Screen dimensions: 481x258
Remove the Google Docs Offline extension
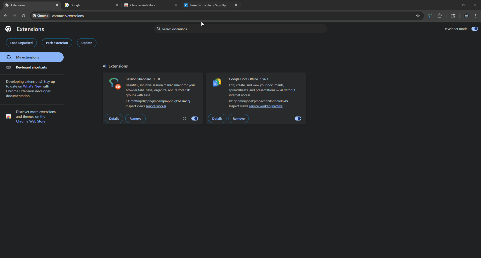238,118
